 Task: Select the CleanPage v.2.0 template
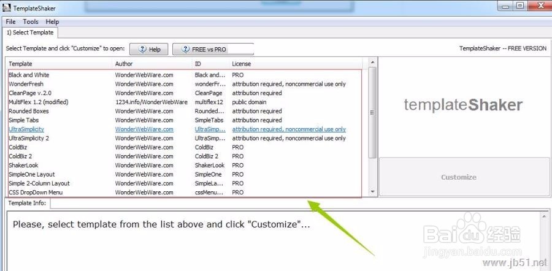[x=184, y=93]
